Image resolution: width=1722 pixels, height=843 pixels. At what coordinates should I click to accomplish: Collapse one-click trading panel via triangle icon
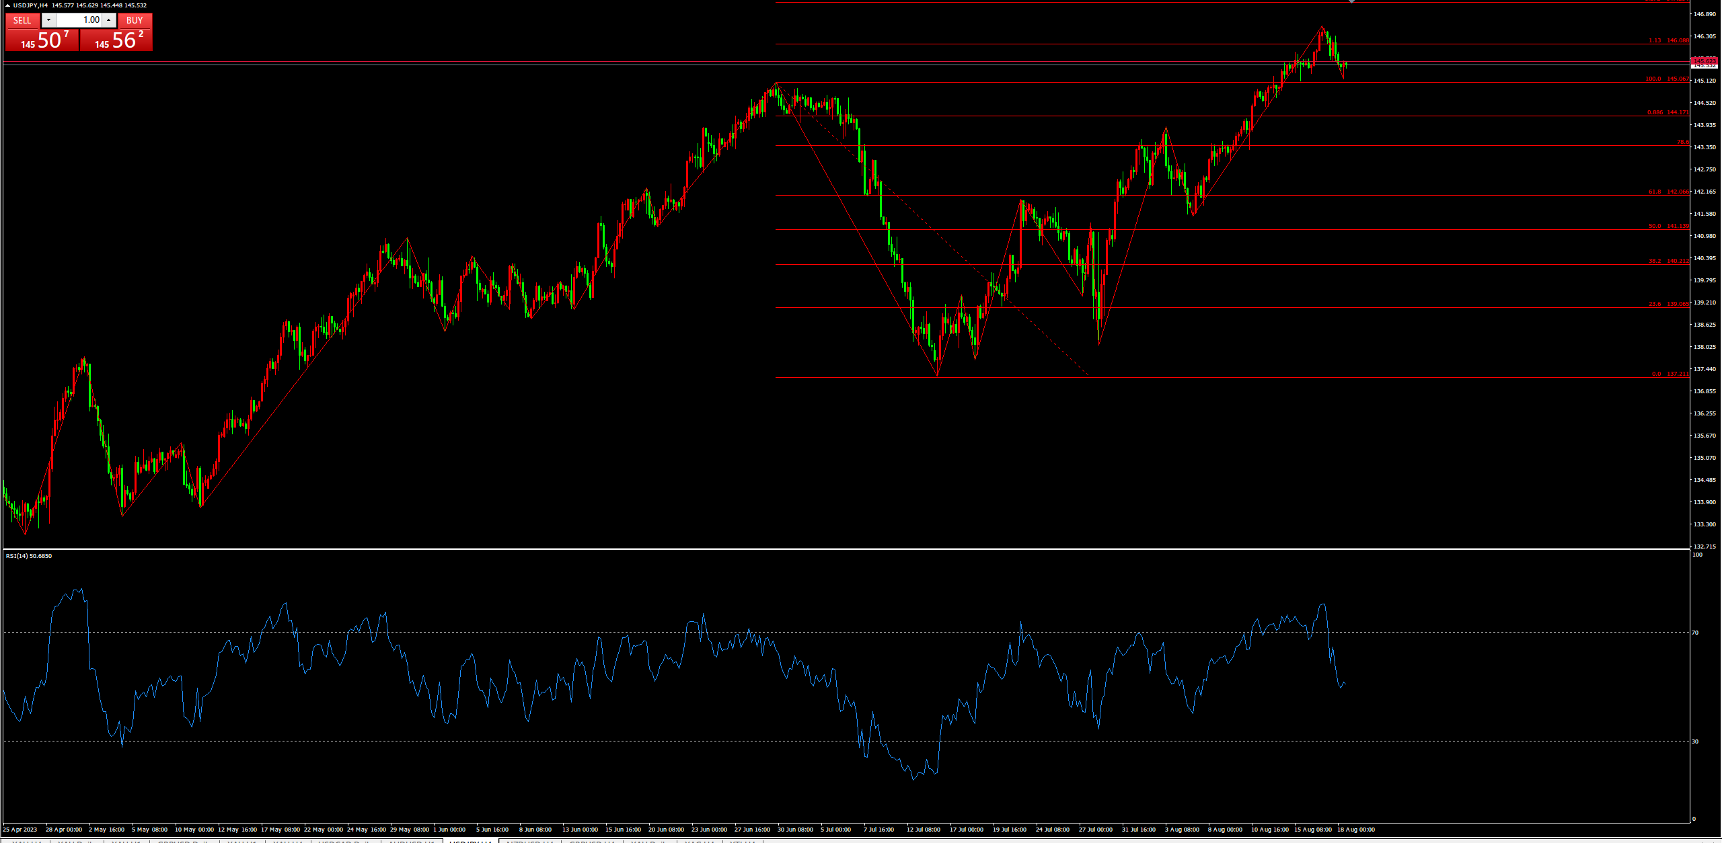pyautogui.click(x=8, y=5)
